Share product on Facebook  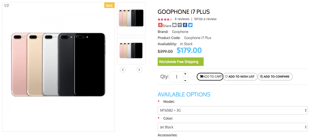coord(185,25)
